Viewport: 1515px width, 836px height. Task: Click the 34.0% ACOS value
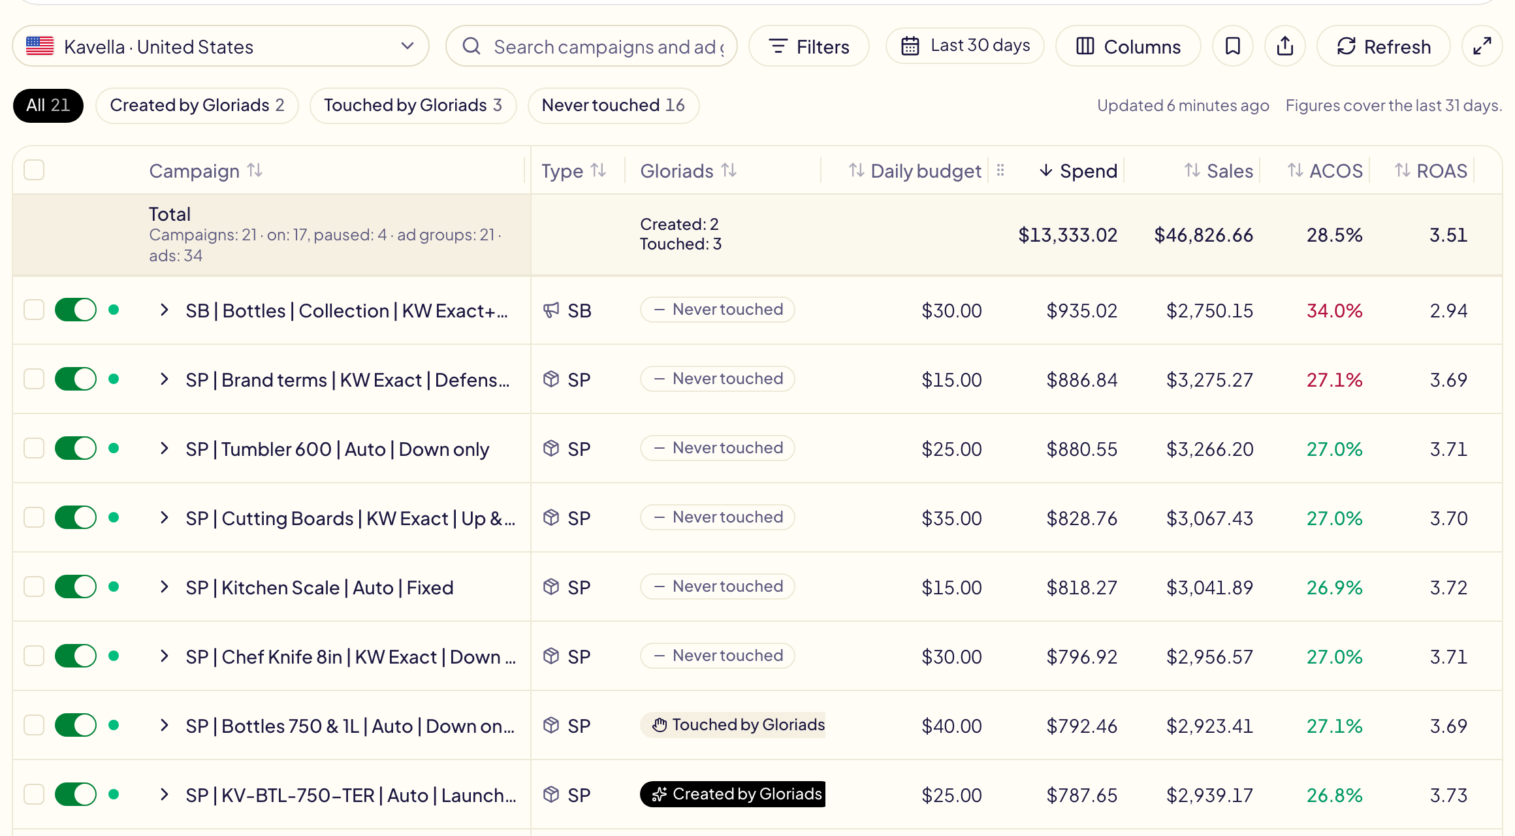tap(1334, 311)
